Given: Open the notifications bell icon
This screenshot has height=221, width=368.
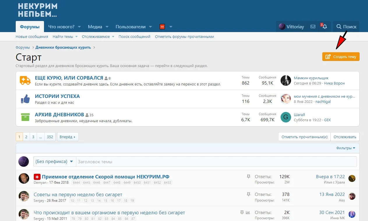Looking at the screenshot, I should pos(325,27).
